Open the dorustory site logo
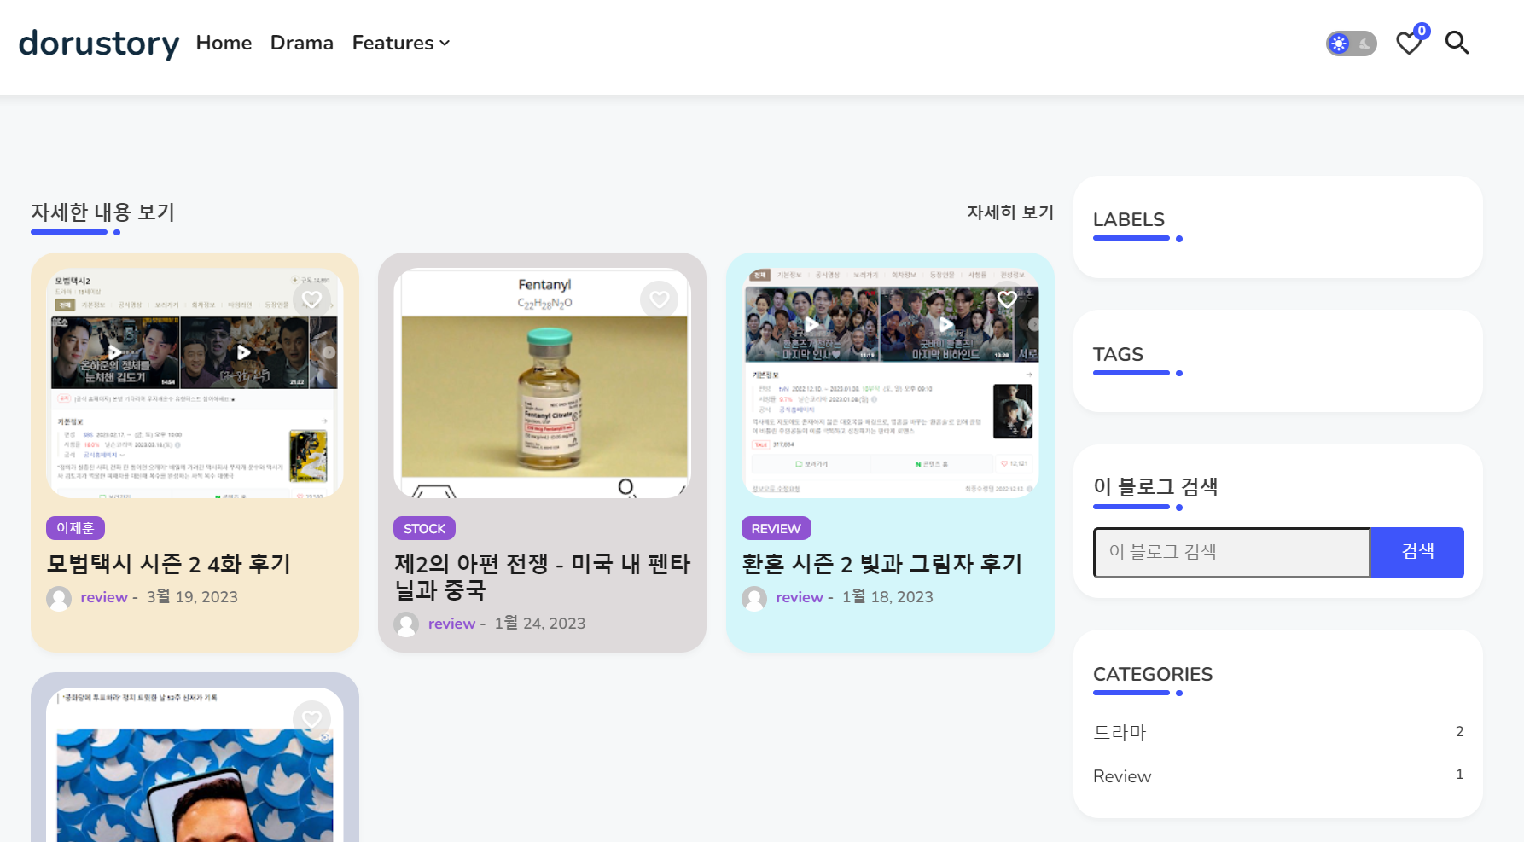Viewport: 1524px width, 842px height. (99, 43)
